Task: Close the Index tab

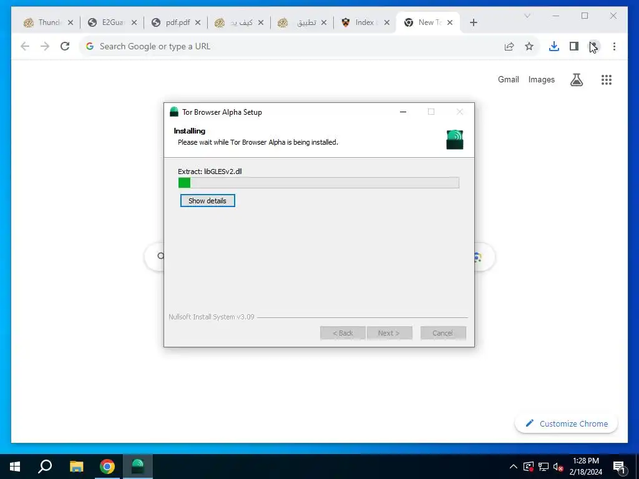Action: 387,22
